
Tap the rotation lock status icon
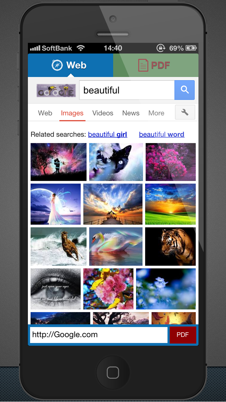click(x=161, y=48)
